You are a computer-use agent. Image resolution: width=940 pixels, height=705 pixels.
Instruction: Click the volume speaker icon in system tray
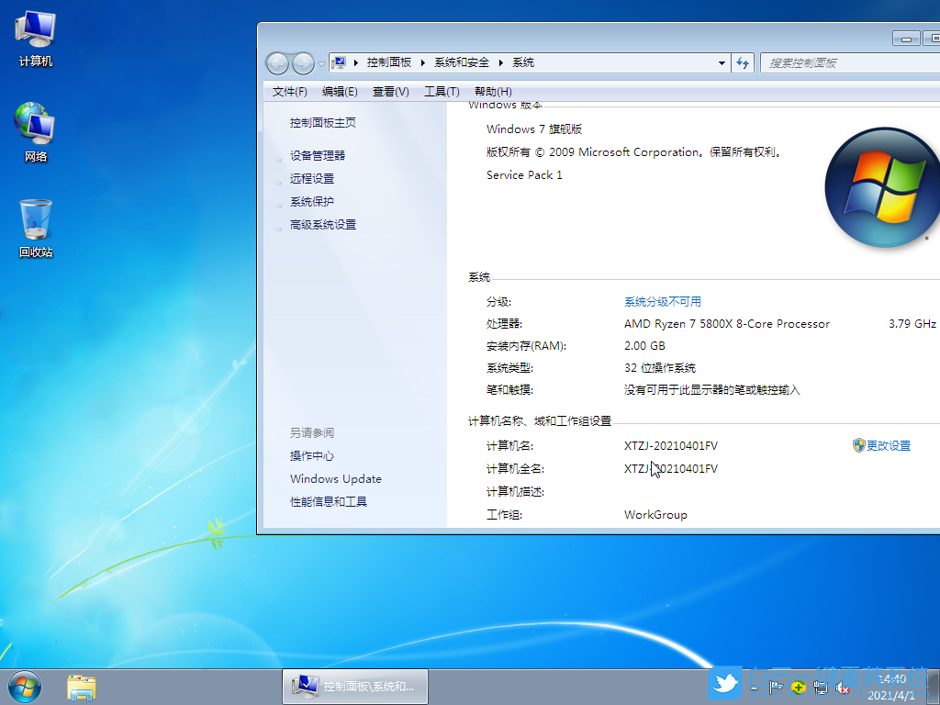(x=843, y=687)
